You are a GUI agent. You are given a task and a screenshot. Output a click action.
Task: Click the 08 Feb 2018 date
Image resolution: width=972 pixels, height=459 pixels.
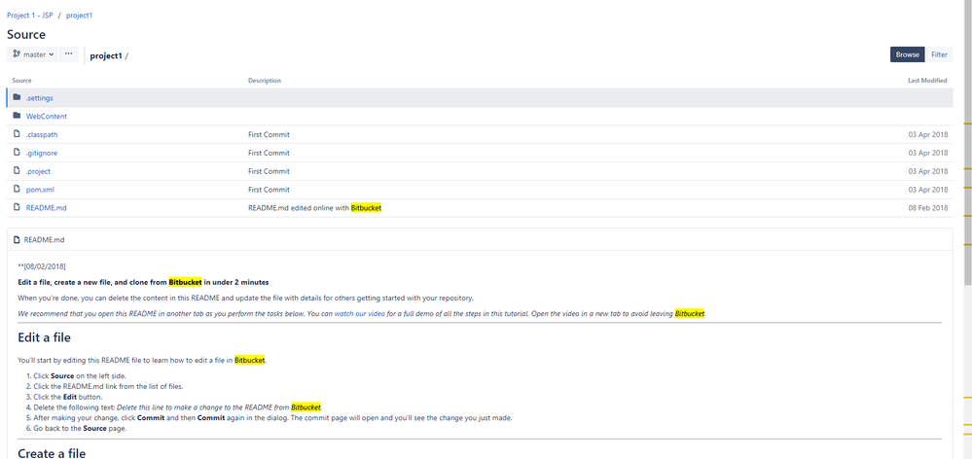[x=928, y=208]
